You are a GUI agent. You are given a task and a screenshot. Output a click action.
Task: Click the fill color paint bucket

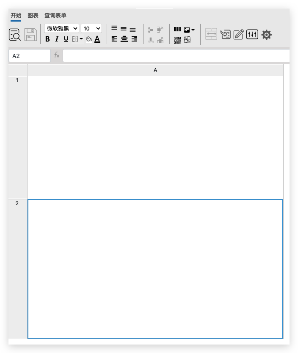[x=89, y=39]
